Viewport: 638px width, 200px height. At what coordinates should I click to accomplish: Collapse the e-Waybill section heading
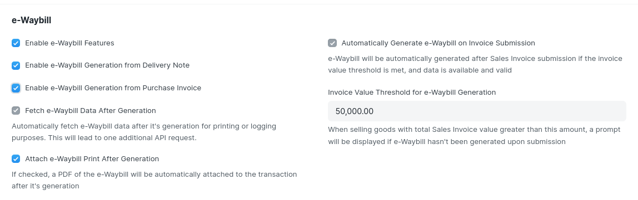click(x=31, y=20)
